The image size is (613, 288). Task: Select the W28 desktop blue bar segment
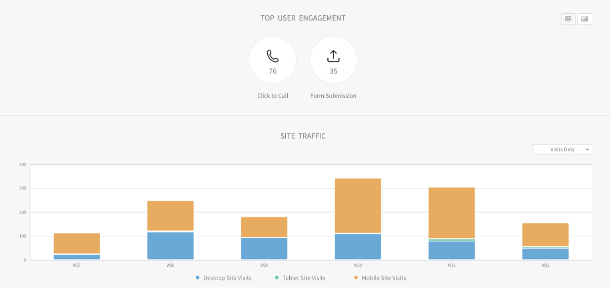[170, 246]
